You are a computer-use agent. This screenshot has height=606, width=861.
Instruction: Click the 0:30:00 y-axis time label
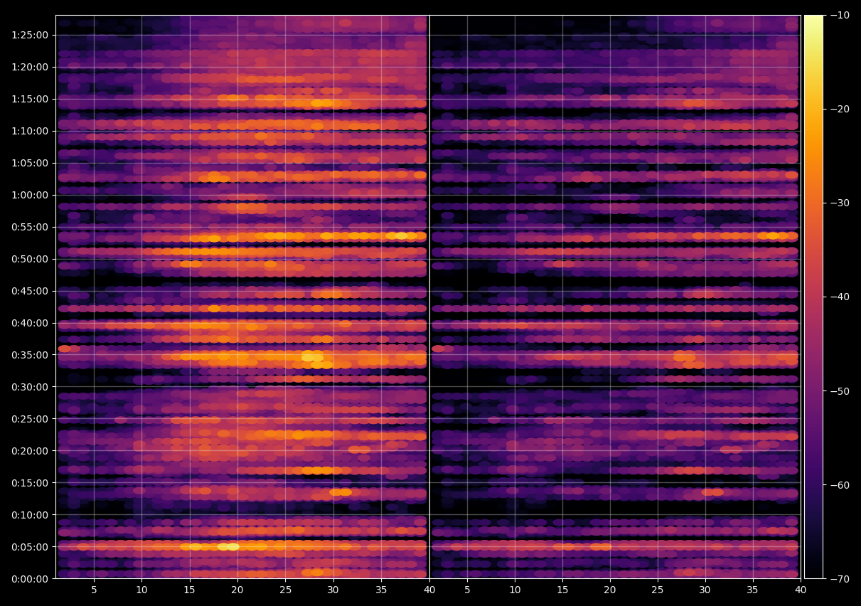tap(30, 387)
